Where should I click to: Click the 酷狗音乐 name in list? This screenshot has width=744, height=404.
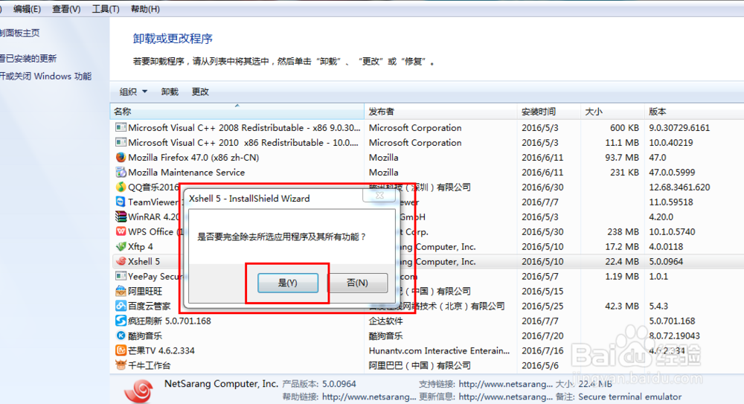pyautogui.click(x=145, y=336)
